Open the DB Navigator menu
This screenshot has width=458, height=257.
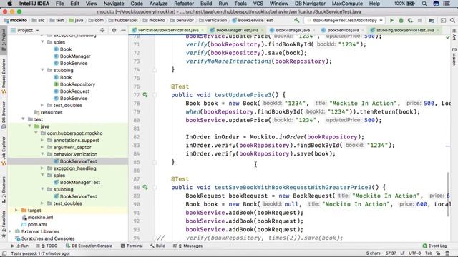tap(310, 4)
